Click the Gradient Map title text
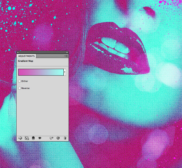The width and height of the screenshot is (182, 168). (25, 61)
